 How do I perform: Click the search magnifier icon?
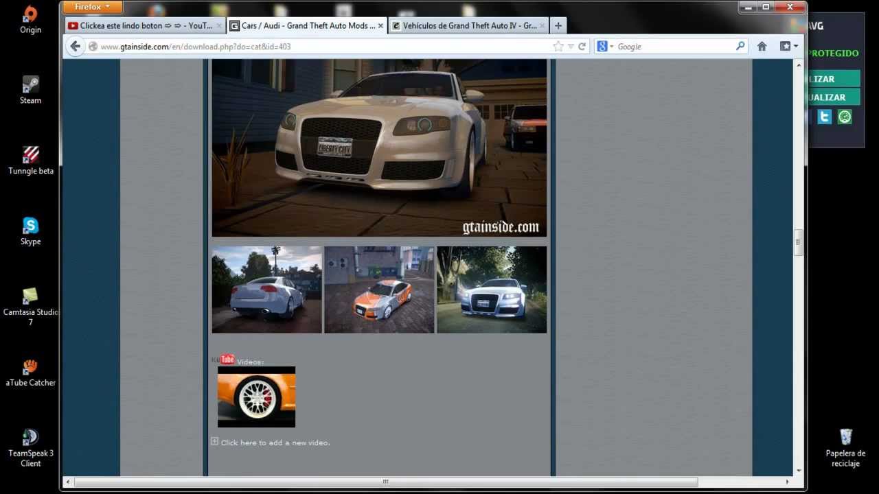click(x=740, y=46)
